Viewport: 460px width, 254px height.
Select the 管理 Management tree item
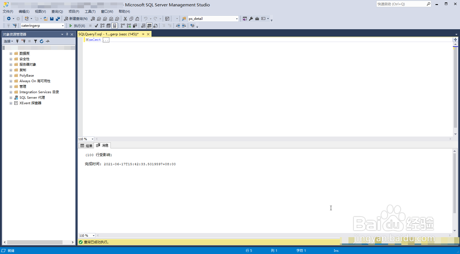(x=23, y=87)
